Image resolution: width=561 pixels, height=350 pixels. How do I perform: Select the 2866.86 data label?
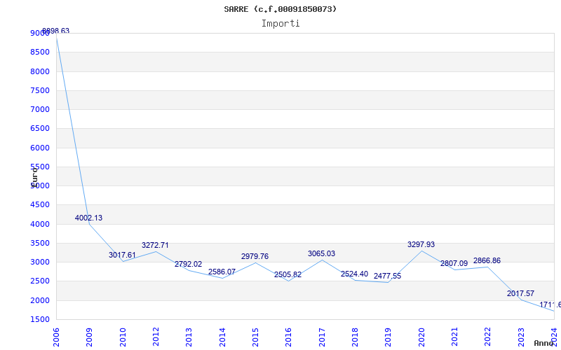pyautogui.click(x=487, y=260)
